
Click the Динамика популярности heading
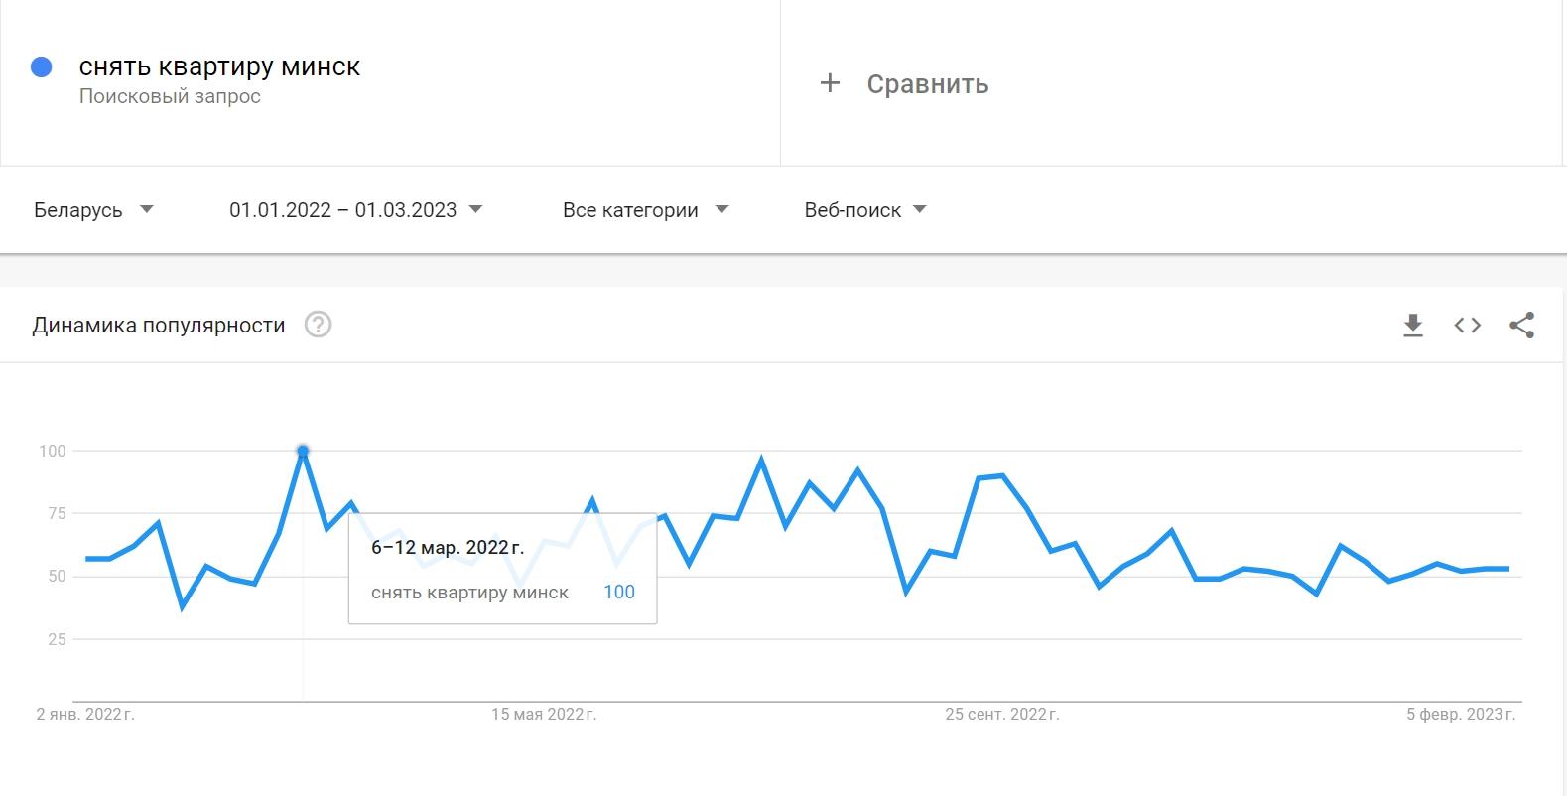tap(159, 326)
